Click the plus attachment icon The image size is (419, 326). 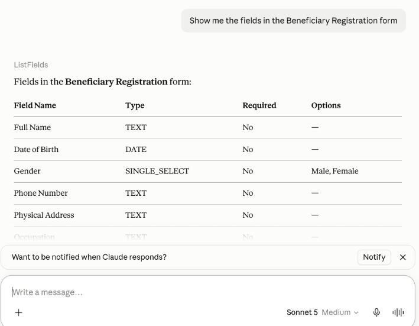pos(19,312)
